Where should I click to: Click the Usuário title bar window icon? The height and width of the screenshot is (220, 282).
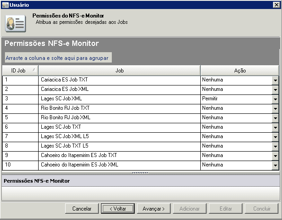(x=5, y=4)
